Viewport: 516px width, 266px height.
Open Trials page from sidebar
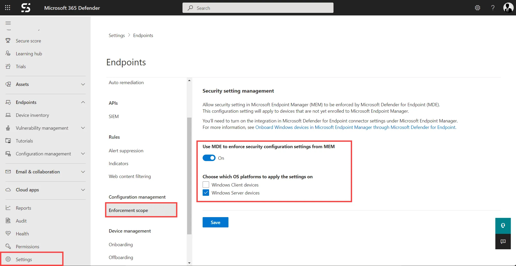pos(21,66)
